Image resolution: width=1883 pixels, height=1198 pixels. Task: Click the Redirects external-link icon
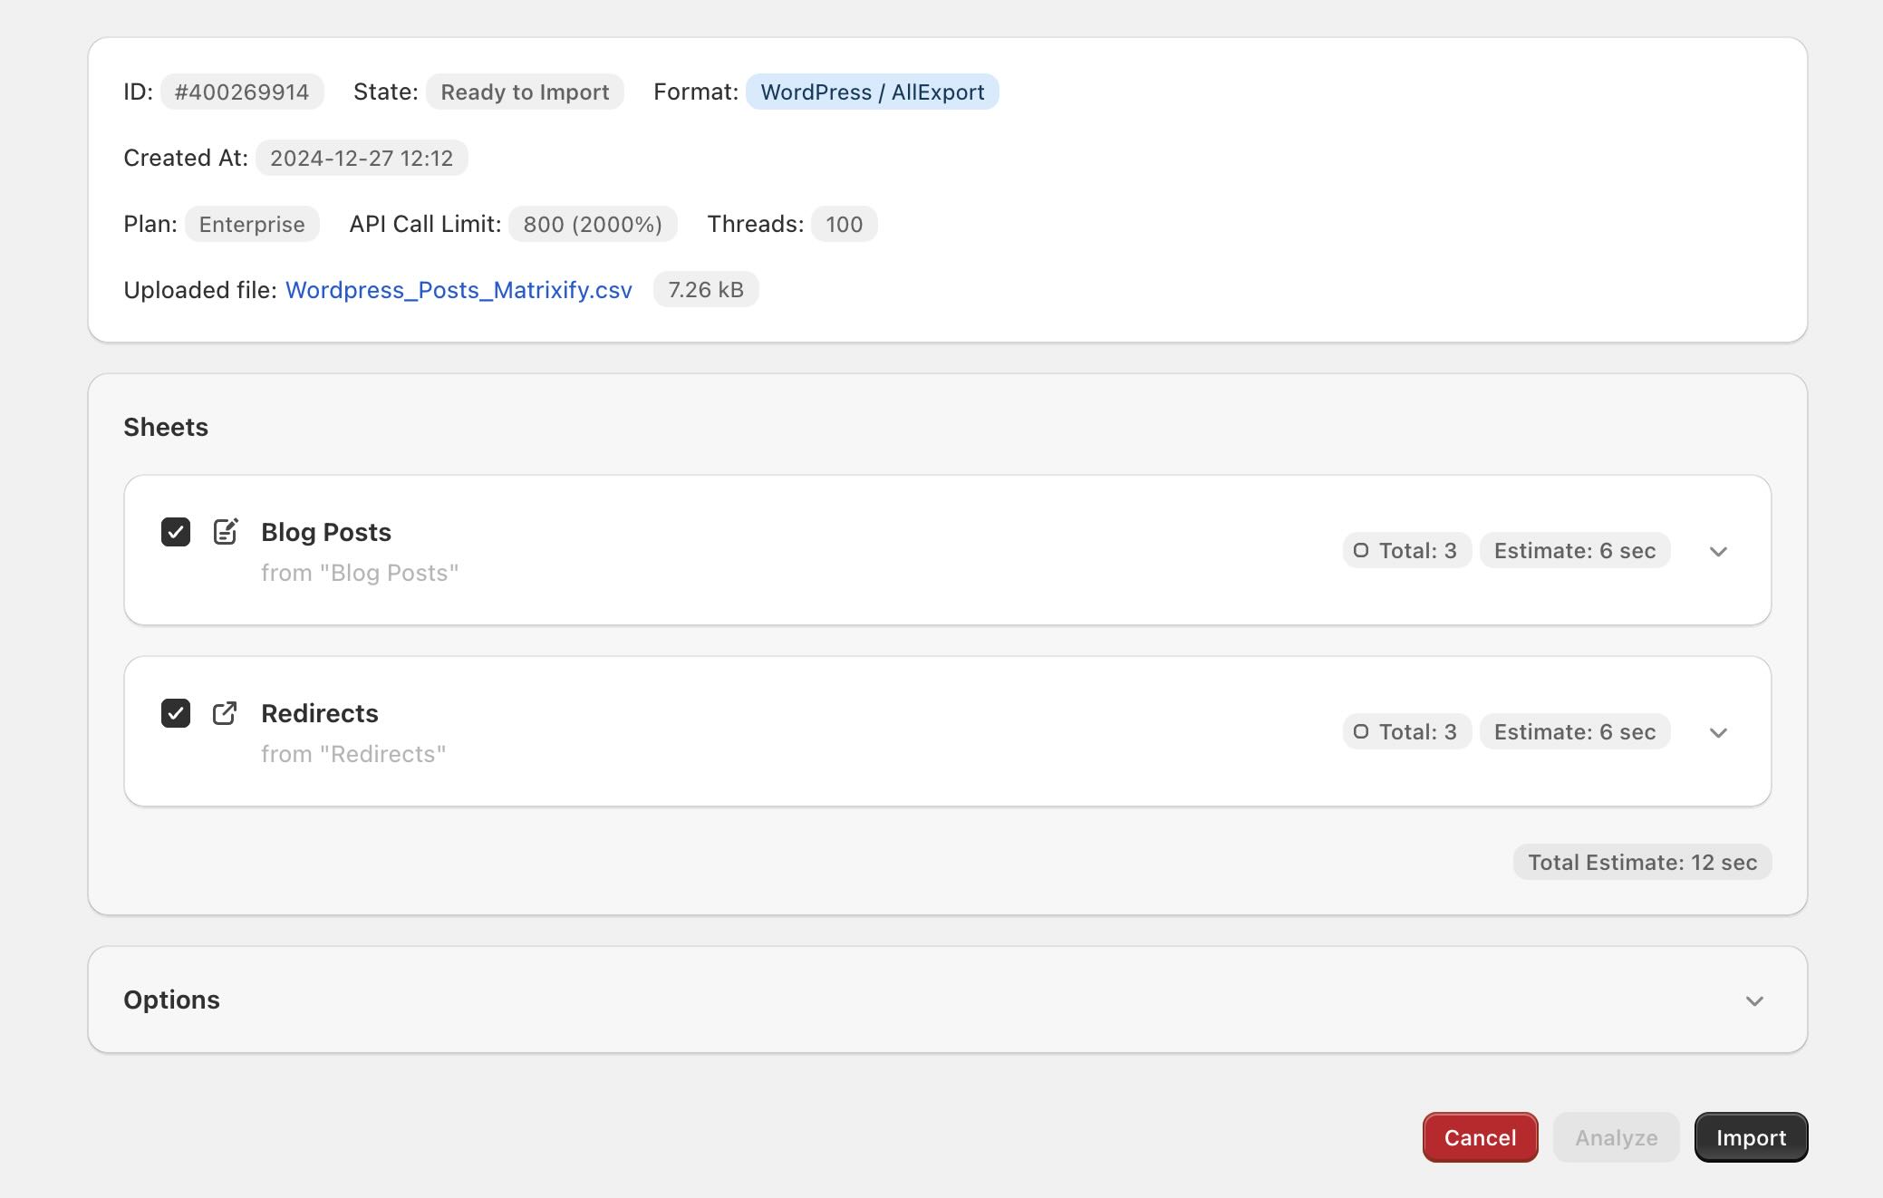tap(225, 713)
